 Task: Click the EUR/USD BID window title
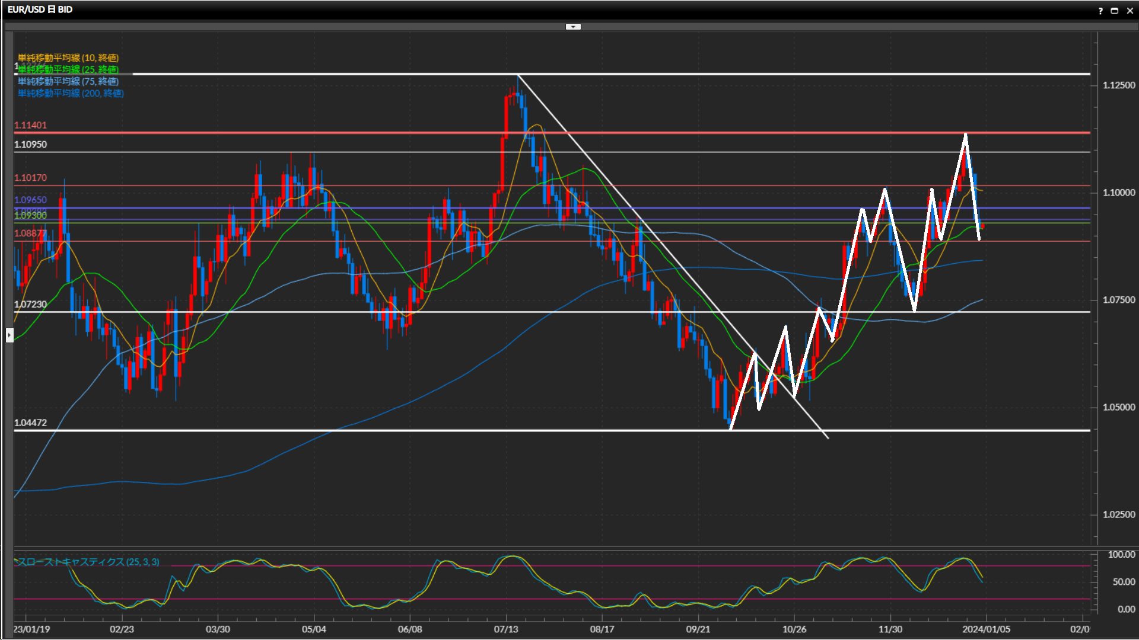pyautogui.click(x=40, y=10)
